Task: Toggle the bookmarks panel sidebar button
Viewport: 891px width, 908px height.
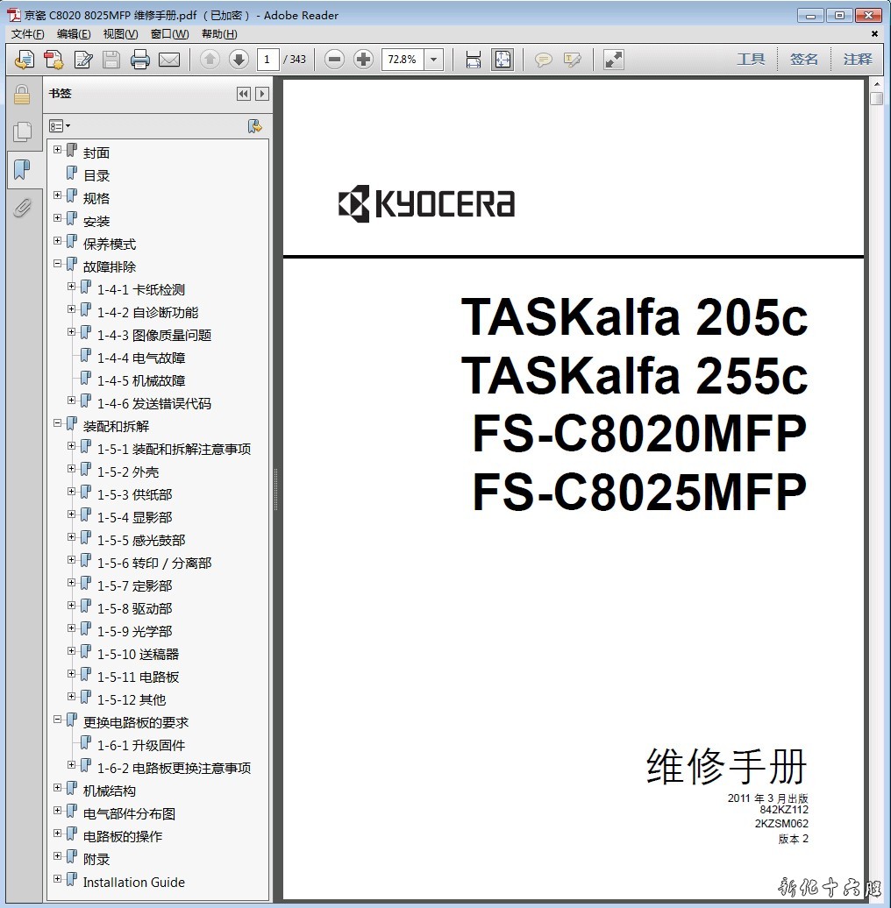Action: pos(22,170)
